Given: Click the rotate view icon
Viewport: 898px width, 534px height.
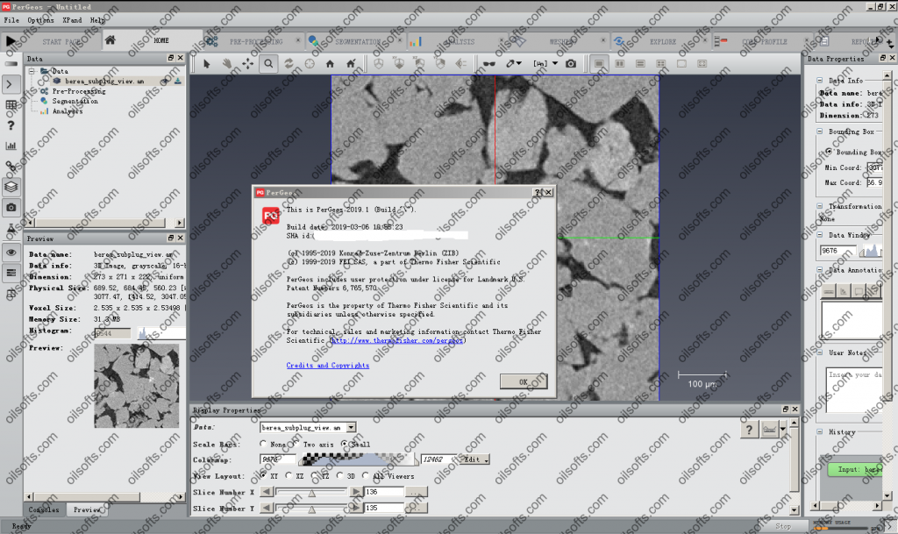Looking at the screenshot, I should 289,63.
